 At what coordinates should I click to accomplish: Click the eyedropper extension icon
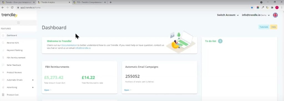263,7
